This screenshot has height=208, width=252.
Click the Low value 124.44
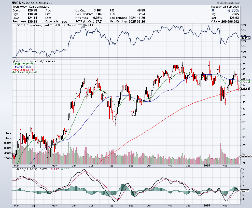point(32,18)
